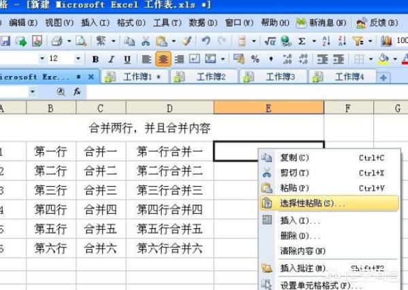Click the Redo arrow icon
Image resolution: width=408 pixels, height=290 pixels.
click(222, 41)
